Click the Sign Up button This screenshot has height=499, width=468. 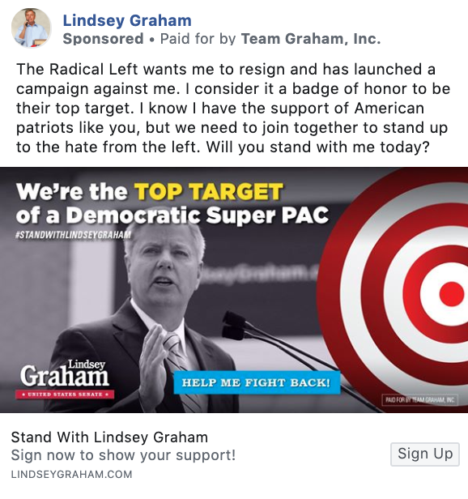click(425, 454)
